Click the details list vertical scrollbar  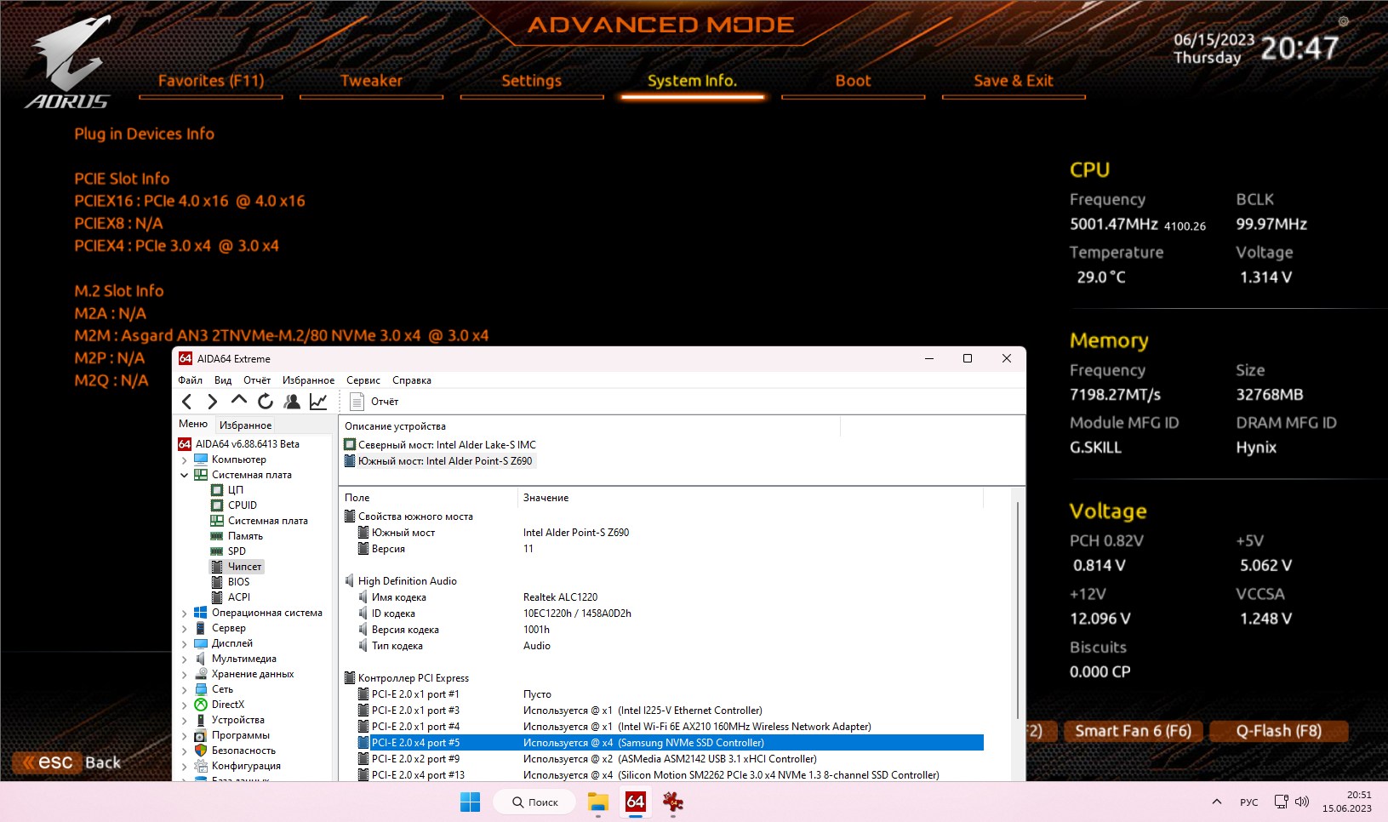pos(1018,608)
